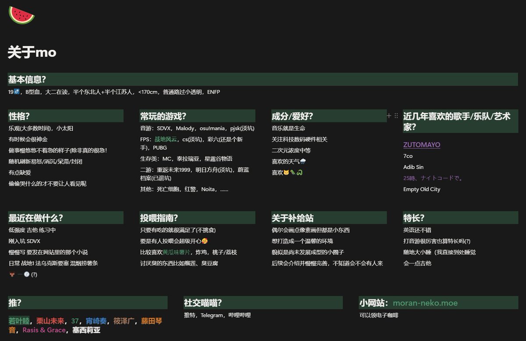Open the 25時、ナイトコードで。 link
The image size is (526, 341).
coord(433,178)
